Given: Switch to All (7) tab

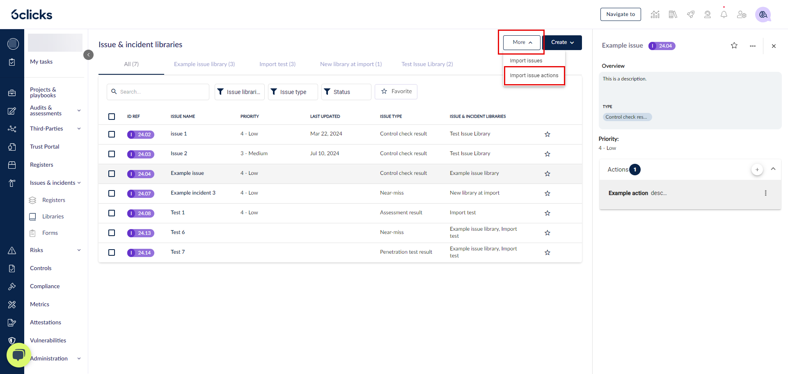Looking at the screenshot, I should (x=131, y=64).
